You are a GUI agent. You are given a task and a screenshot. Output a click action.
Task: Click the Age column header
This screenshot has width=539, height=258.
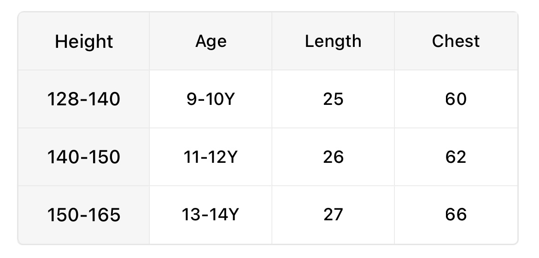click(211, 41)
